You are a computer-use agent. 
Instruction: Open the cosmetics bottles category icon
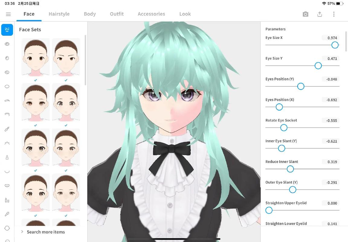pyautogui.click(x=7, y=200)
